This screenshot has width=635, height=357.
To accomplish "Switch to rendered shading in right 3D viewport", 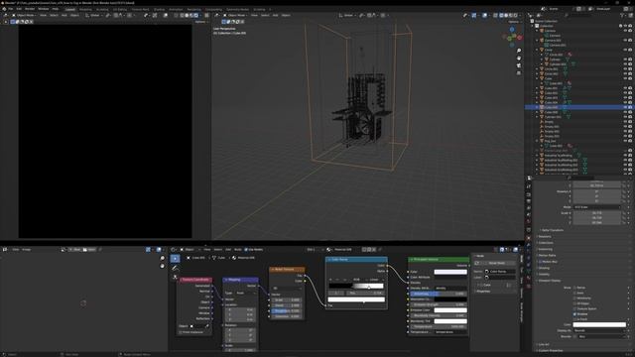I will click(x=515, y=16).
